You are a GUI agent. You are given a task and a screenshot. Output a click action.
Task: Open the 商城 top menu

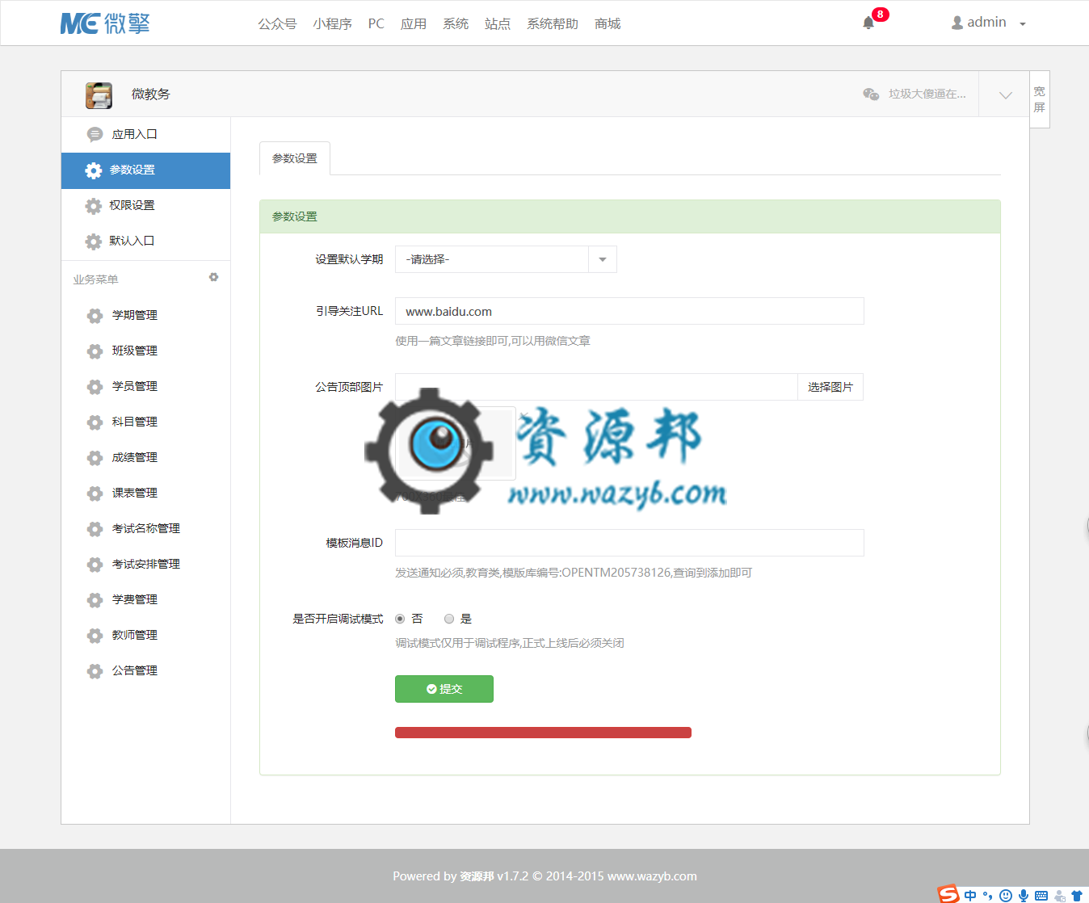608,23
